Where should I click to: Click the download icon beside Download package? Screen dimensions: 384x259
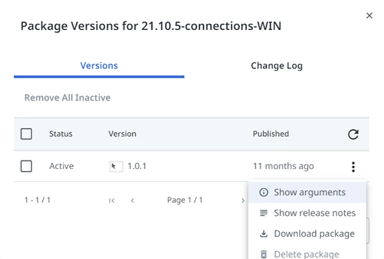coord(263,234)
